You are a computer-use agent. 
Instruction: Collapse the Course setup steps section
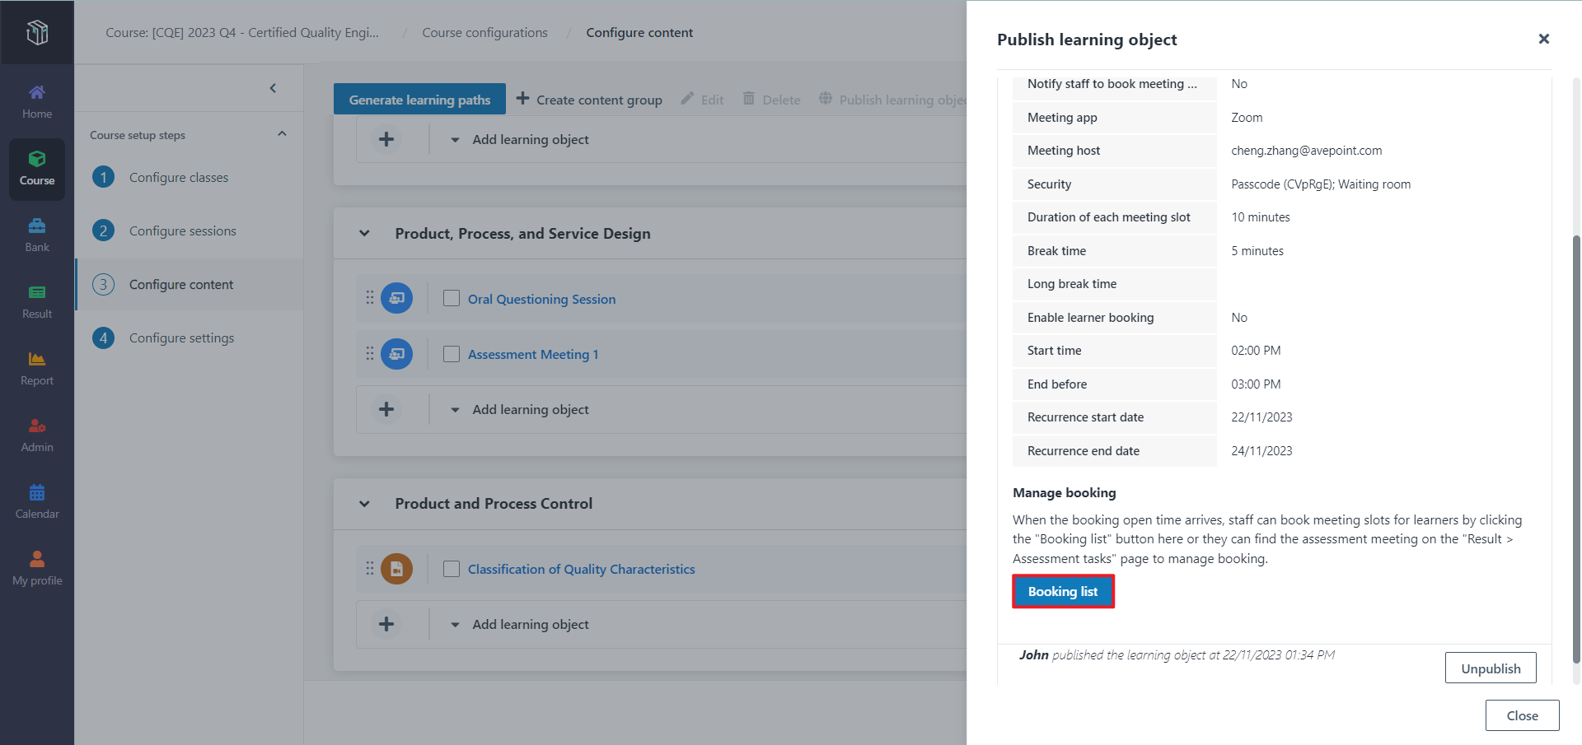click(282, 134)
